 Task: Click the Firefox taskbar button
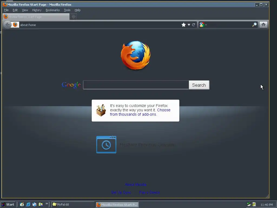(x=117, y=204)
